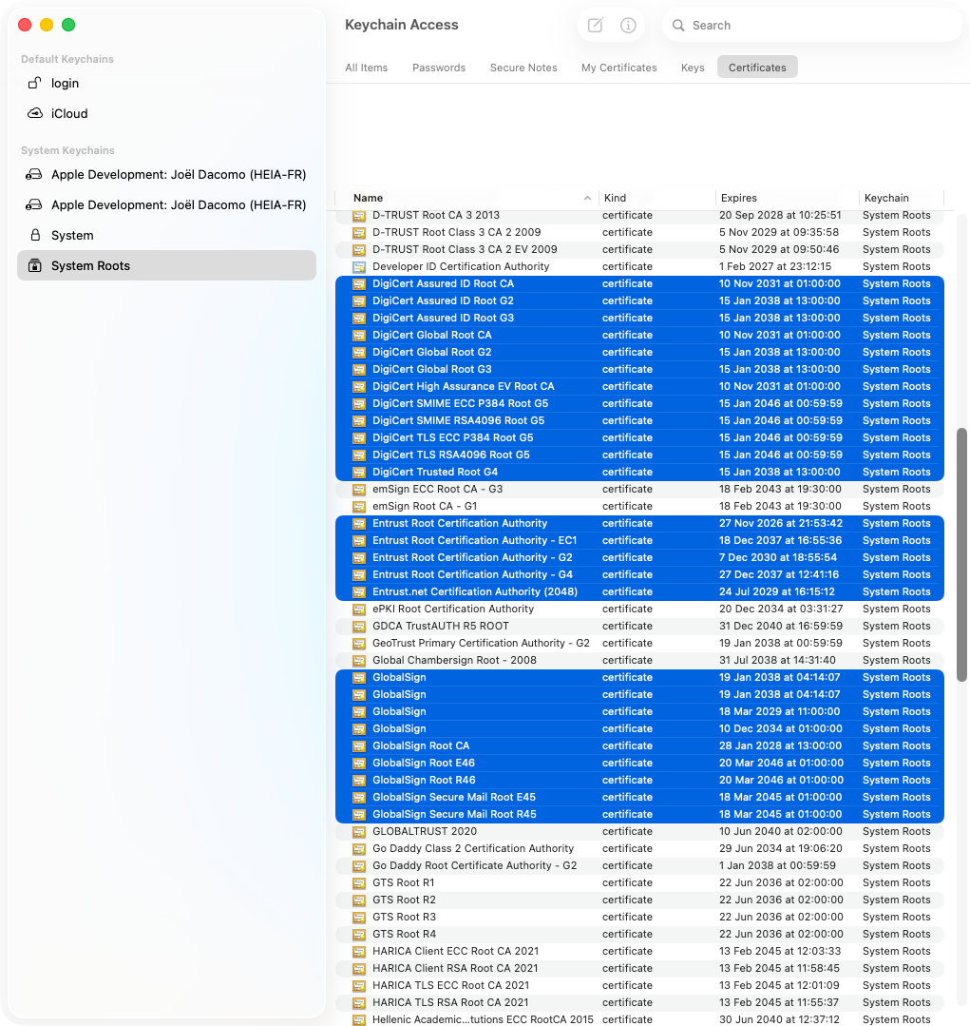Viewport: 970px width, 1026px height.
Task: Click the iCloud keychain cloud icon
Action: pos(34,113)
